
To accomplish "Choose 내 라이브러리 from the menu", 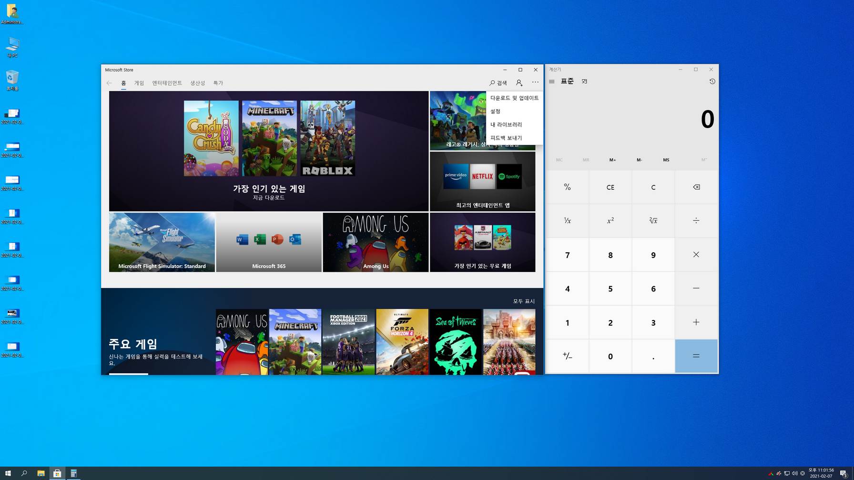I will coord(514,124).
